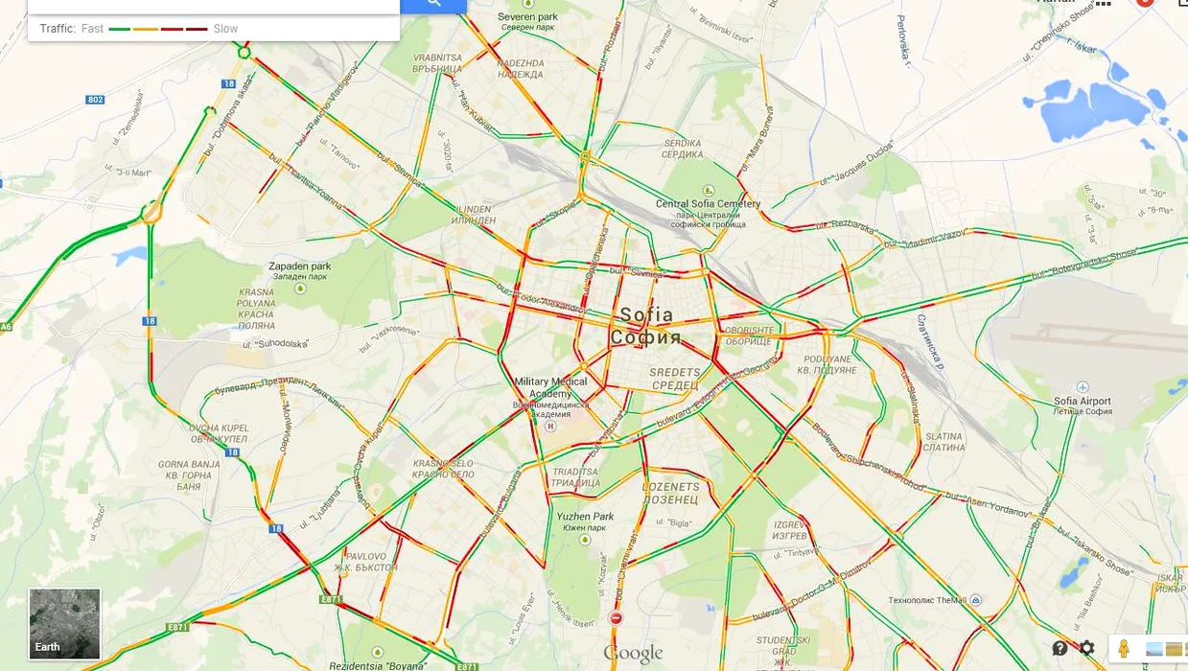Click the Central Sofia Cemetery marker

708,192
